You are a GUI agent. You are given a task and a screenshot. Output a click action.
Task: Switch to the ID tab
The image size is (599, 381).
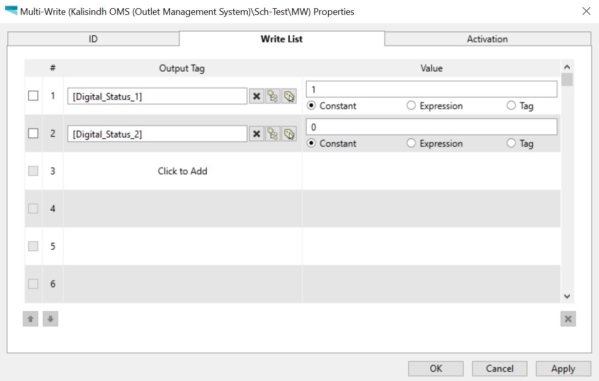click(93, 39)
